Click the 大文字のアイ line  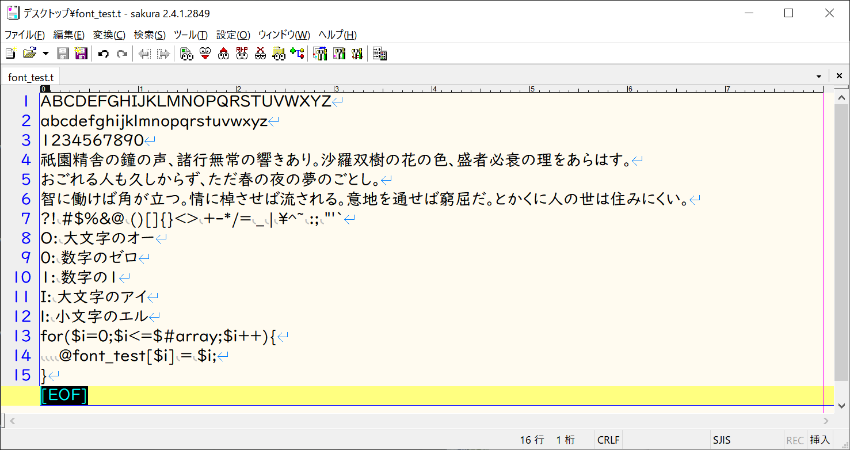93,296
